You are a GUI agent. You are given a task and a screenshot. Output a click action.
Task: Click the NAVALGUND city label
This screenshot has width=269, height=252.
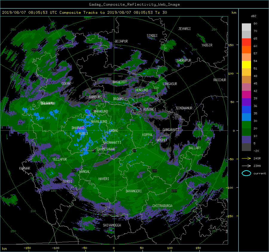coord(99,122)
